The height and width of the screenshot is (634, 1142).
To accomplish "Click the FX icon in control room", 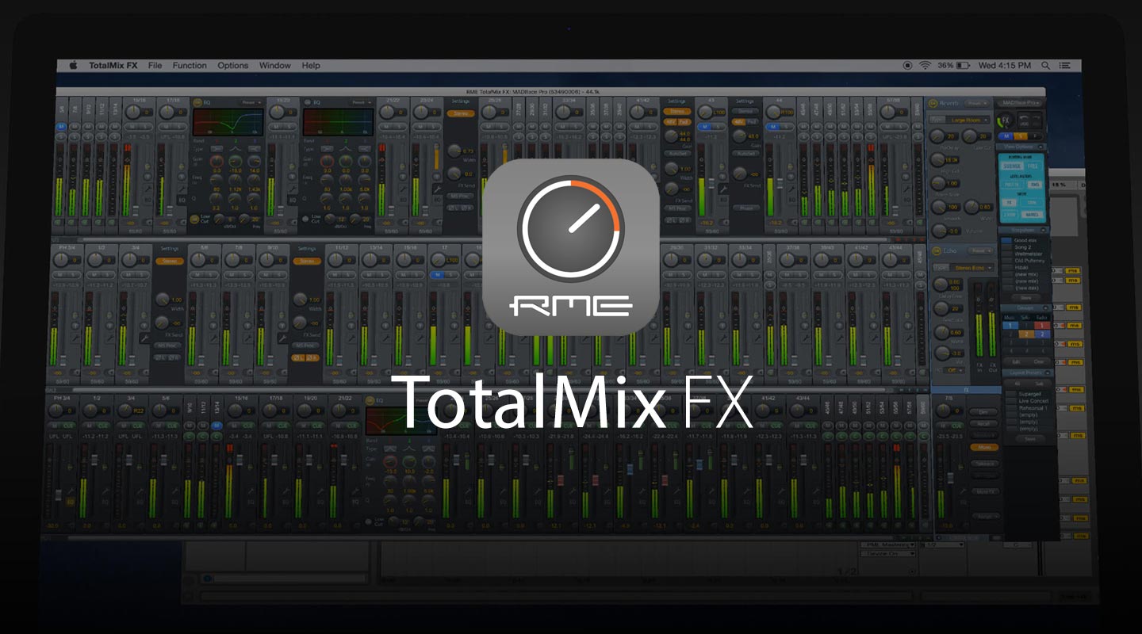I will [x=1006, y=121].
